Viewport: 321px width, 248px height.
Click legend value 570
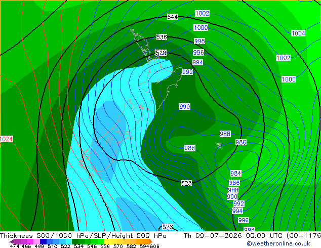[118, 246]
